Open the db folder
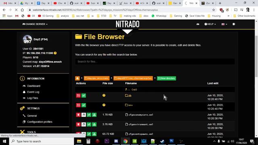 [128, 95]
